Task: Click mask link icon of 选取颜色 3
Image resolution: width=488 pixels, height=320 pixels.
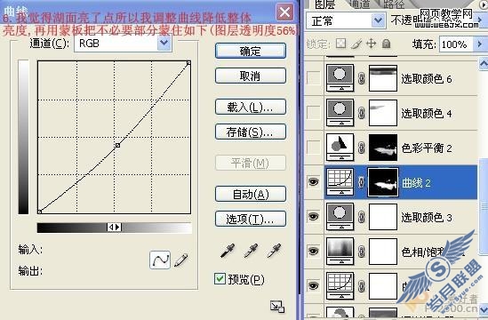Action: [x=361, y=217]
